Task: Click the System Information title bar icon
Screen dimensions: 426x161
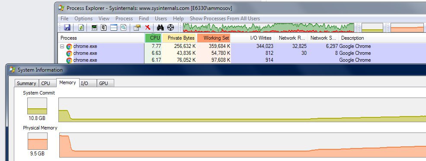Action: [12, 69]
